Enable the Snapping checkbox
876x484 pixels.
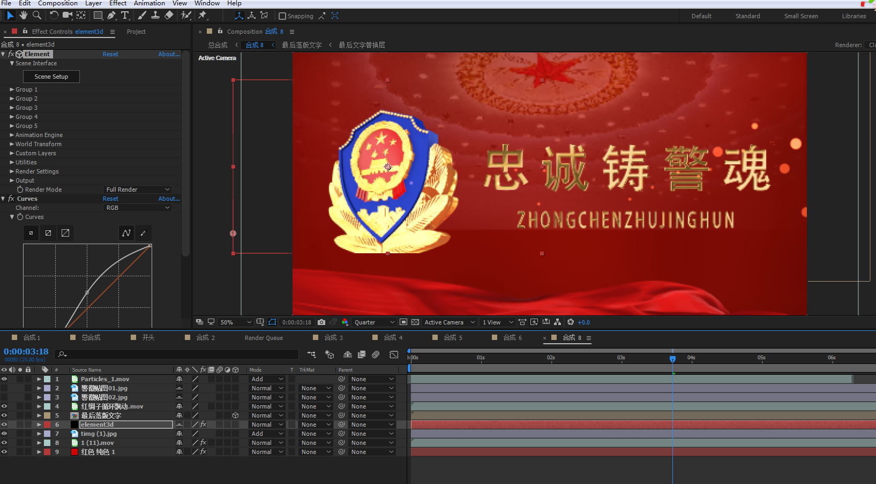point(282,16)
